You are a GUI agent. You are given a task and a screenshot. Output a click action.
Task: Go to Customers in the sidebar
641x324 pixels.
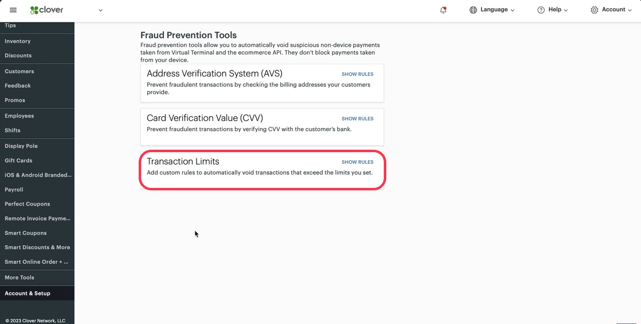pos(20,71)
